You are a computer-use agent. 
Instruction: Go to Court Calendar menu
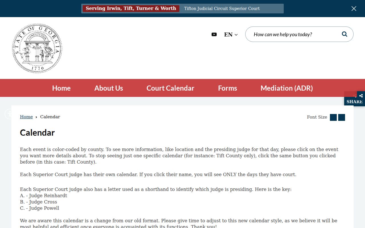(x=170, y=88)
